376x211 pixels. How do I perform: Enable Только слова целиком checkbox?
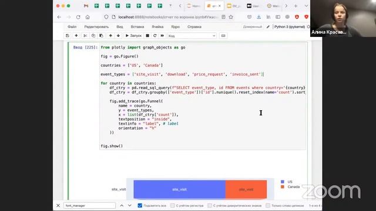coord(268,206)
